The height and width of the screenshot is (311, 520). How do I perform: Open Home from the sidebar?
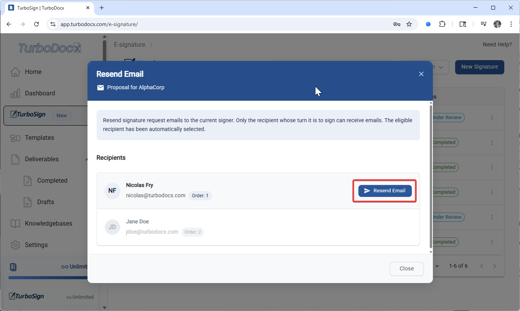[x=33, y=72]
